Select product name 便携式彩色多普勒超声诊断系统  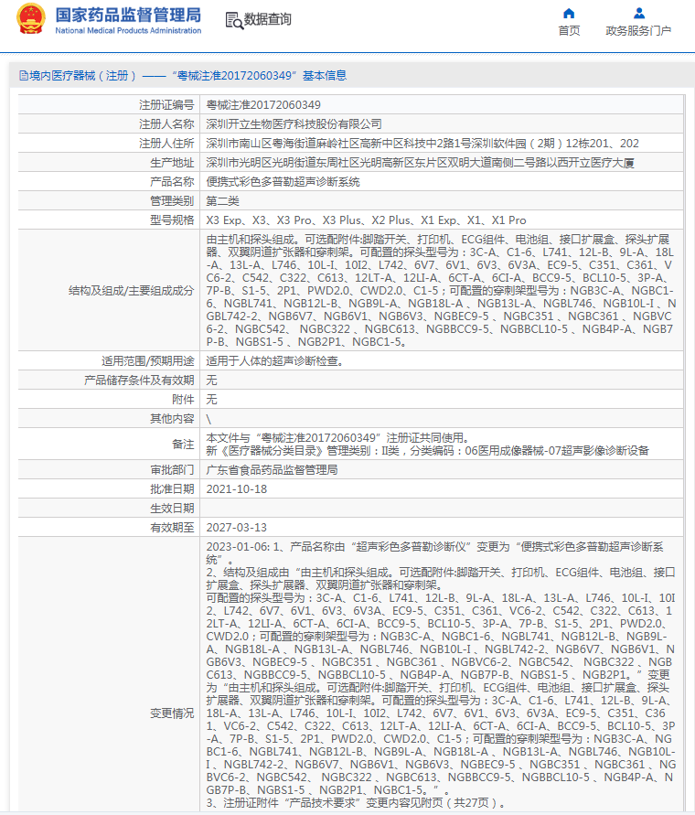pyautogui.click(x=283, y=182)
